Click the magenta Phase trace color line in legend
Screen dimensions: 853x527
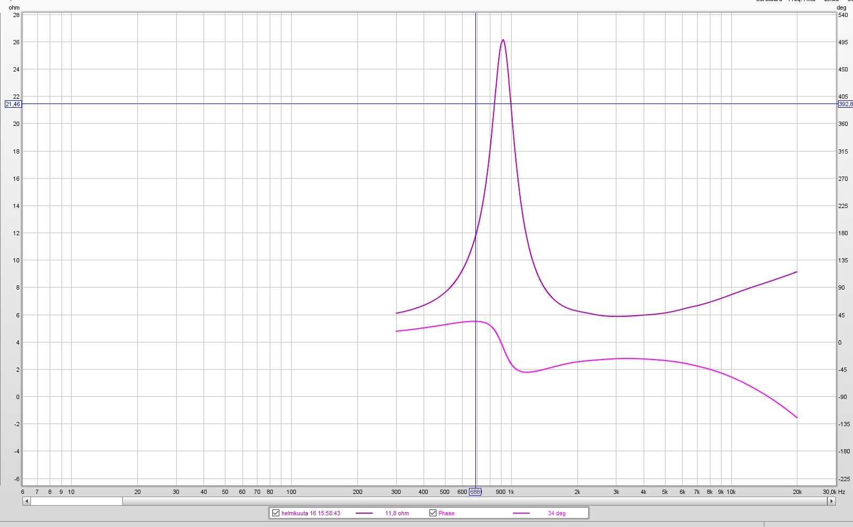click(521, 513)
